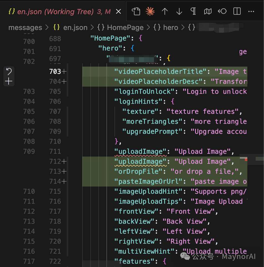Click the imageUploadTips key
The height and width of the screenshot is (267, 264).
coord(148,201)
